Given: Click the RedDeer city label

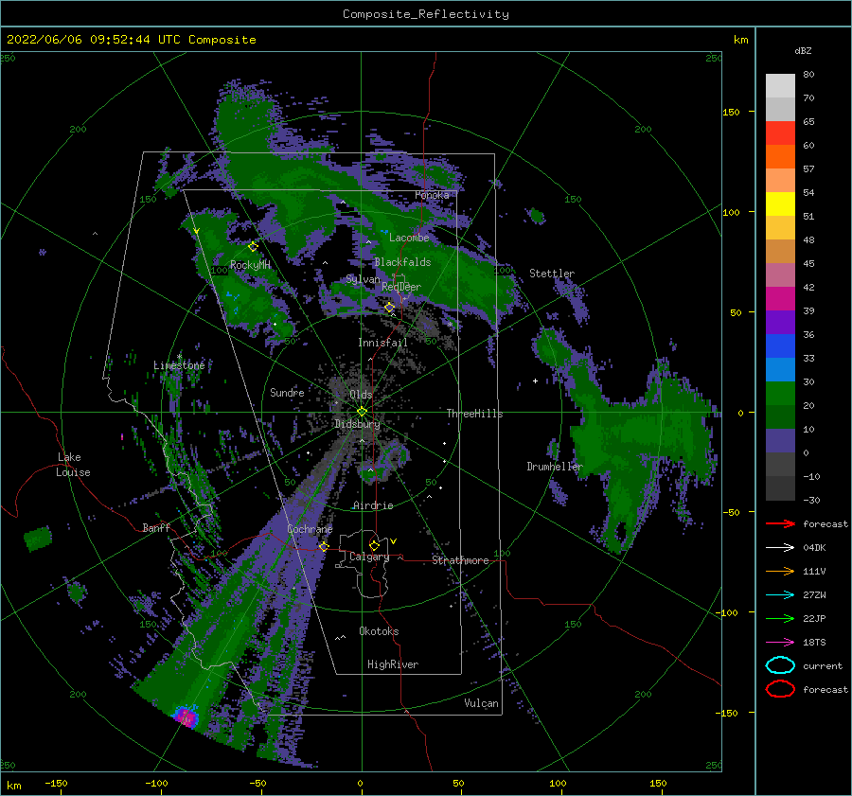Looking at the screenshot, I should pos(401,287).
